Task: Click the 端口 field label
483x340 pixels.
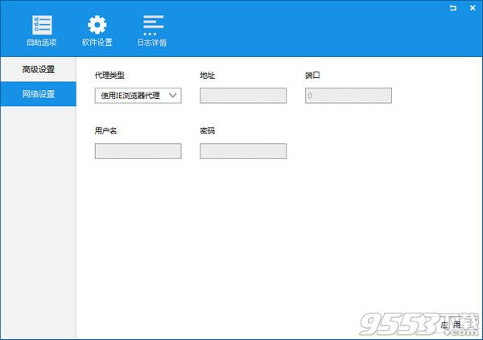Action: tap(313, 76)
